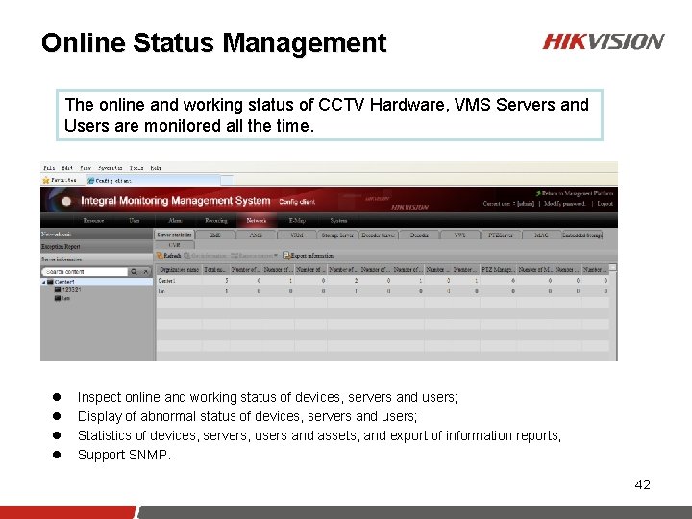Open the Network unit sidebar section
692x519 pixels.
(97, 235)
